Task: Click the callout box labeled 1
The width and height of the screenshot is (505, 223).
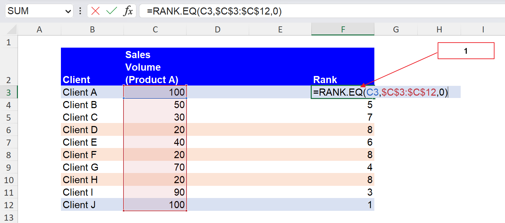Action: 466,50
